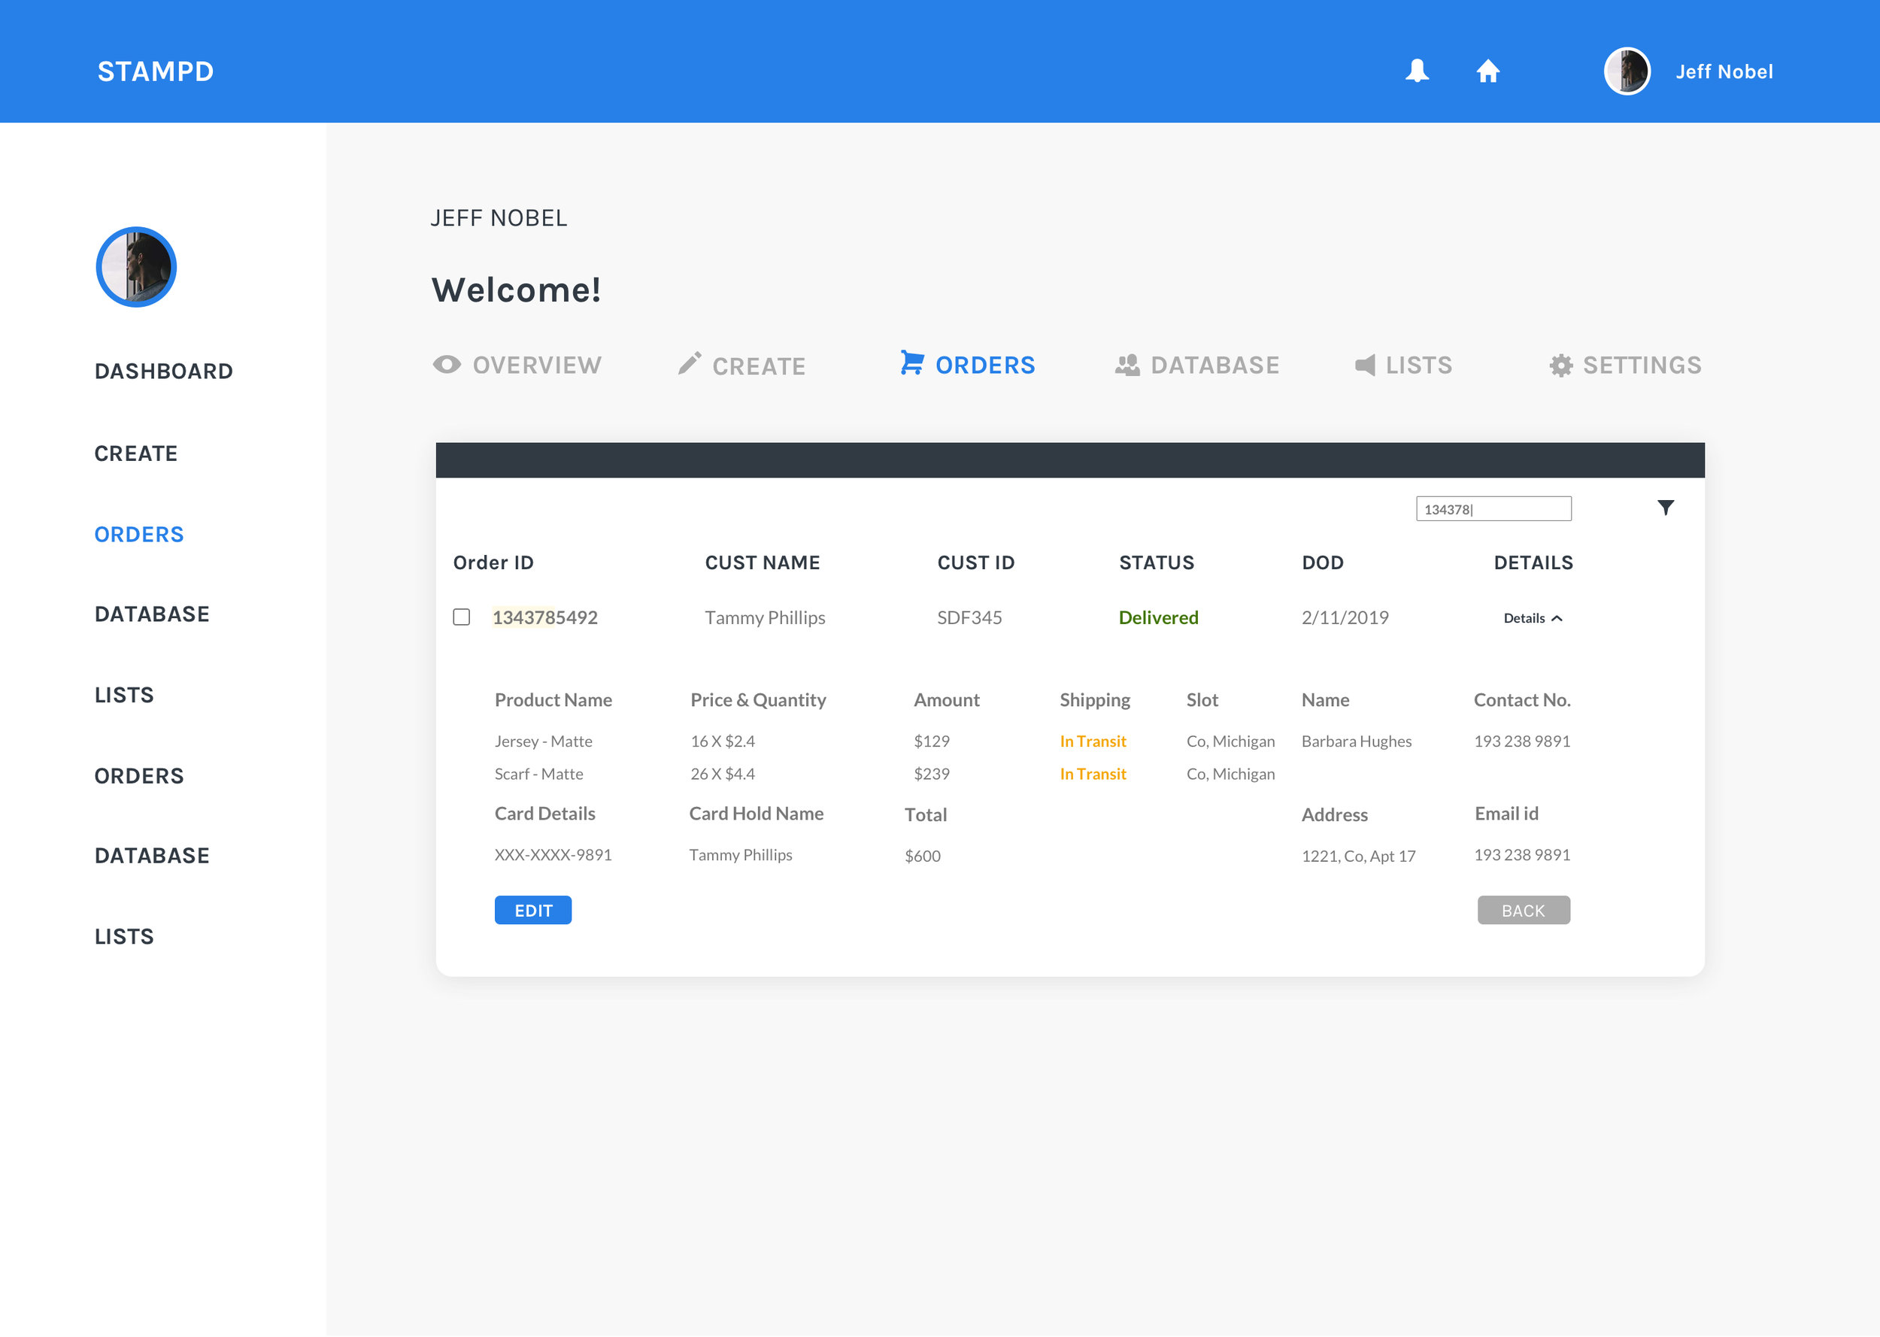
Task: Click address 1221, Co, Apt 17
Action: [1358, 856]
